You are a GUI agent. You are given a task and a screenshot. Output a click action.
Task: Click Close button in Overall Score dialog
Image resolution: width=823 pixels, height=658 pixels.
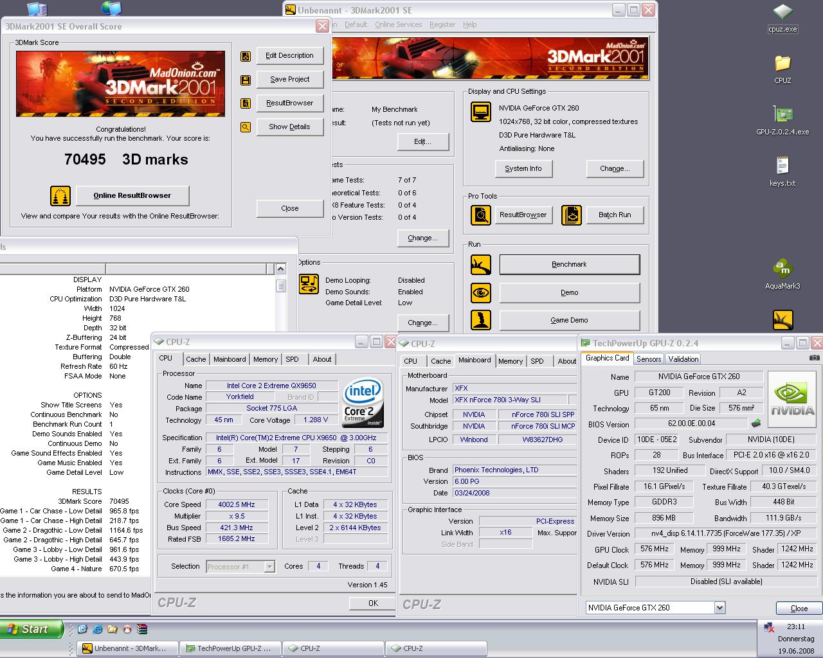coord(289,208)
